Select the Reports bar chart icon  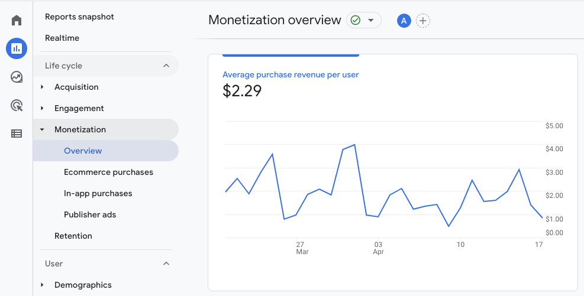pyautogui.click(x=17, y=48)
